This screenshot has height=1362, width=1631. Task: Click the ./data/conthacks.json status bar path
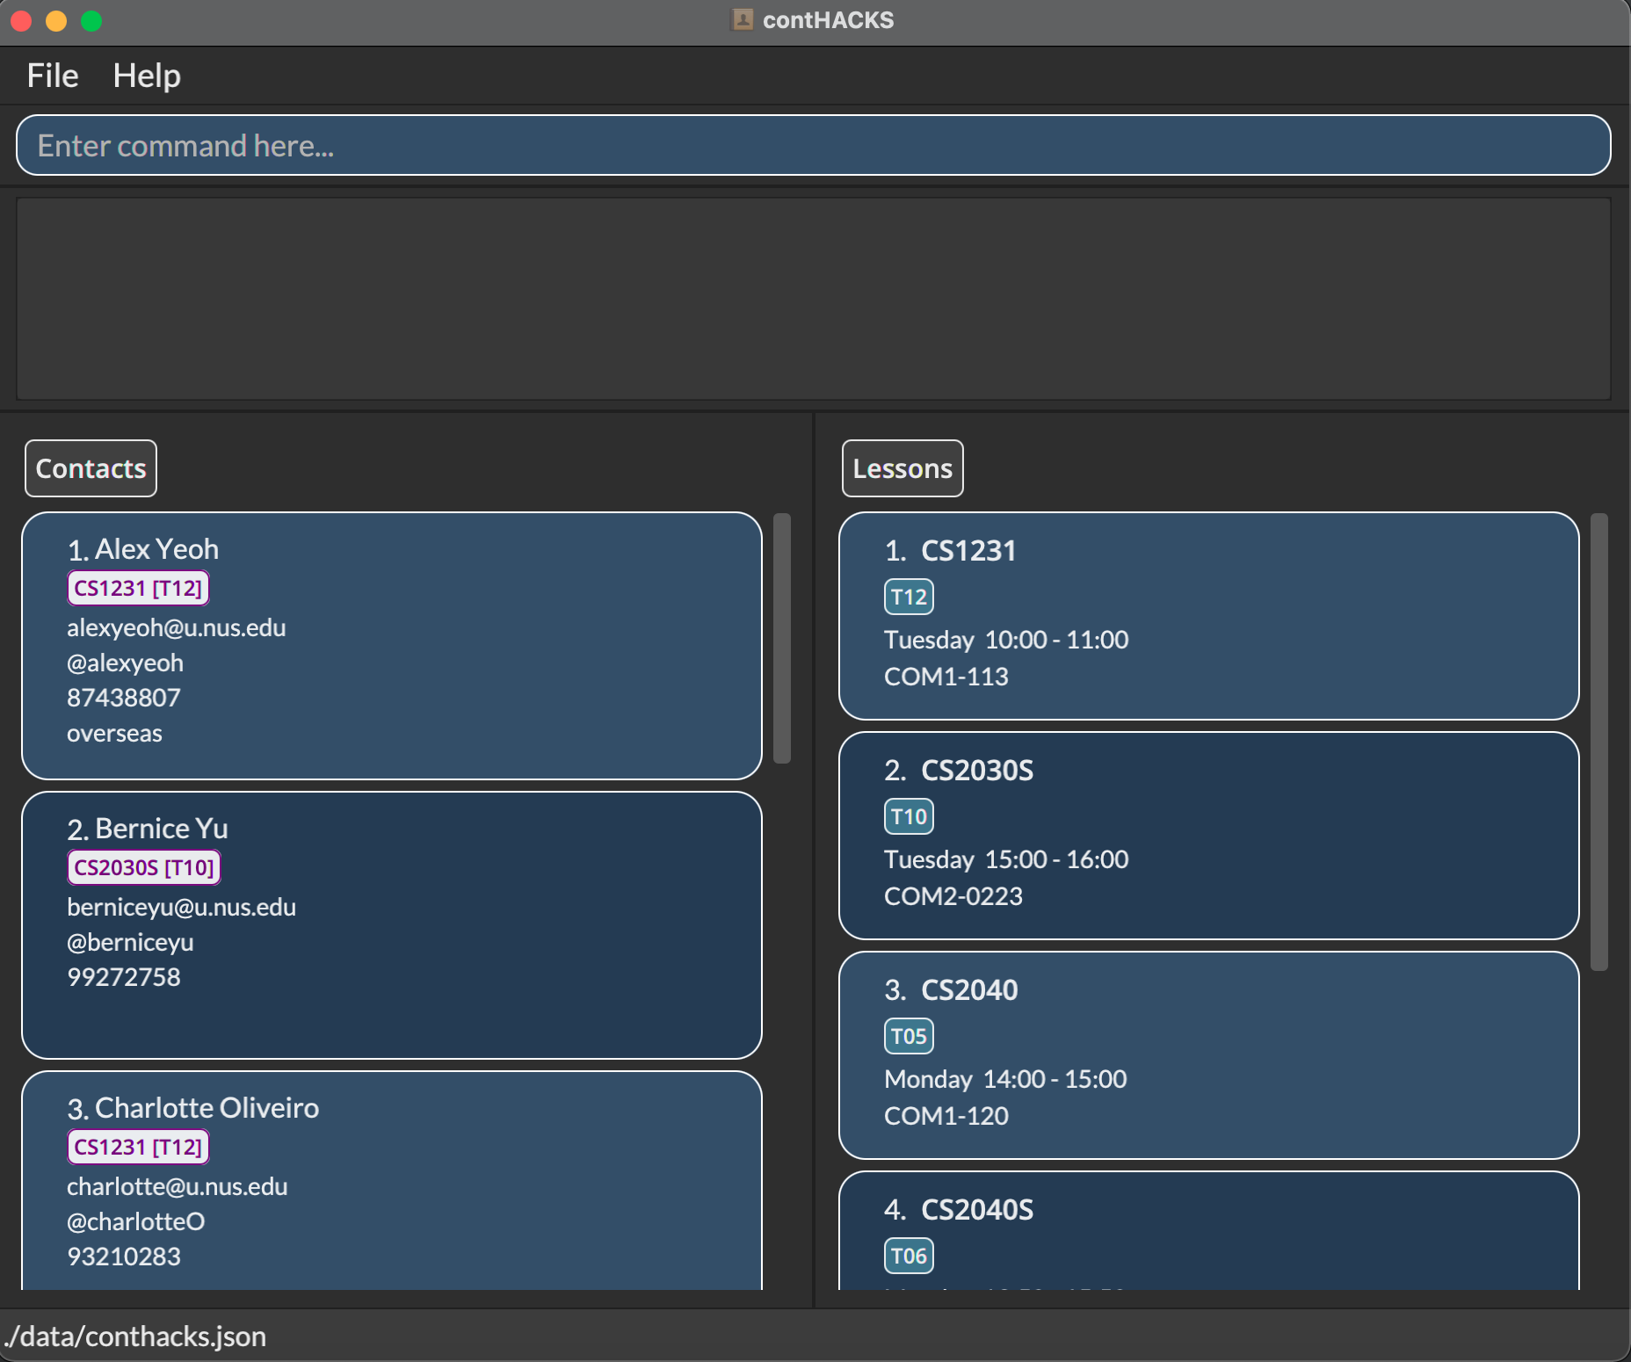coord(135,1336)
